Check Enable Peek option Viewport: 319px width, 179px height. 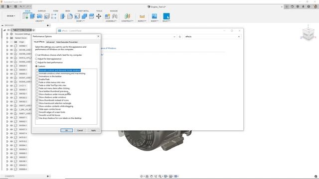pos(37,80)
